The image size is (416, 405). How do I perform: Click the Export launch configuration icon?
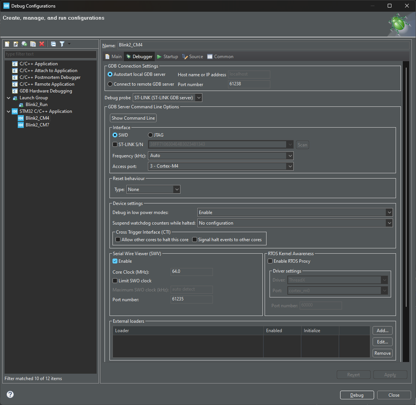pos(24,44)
